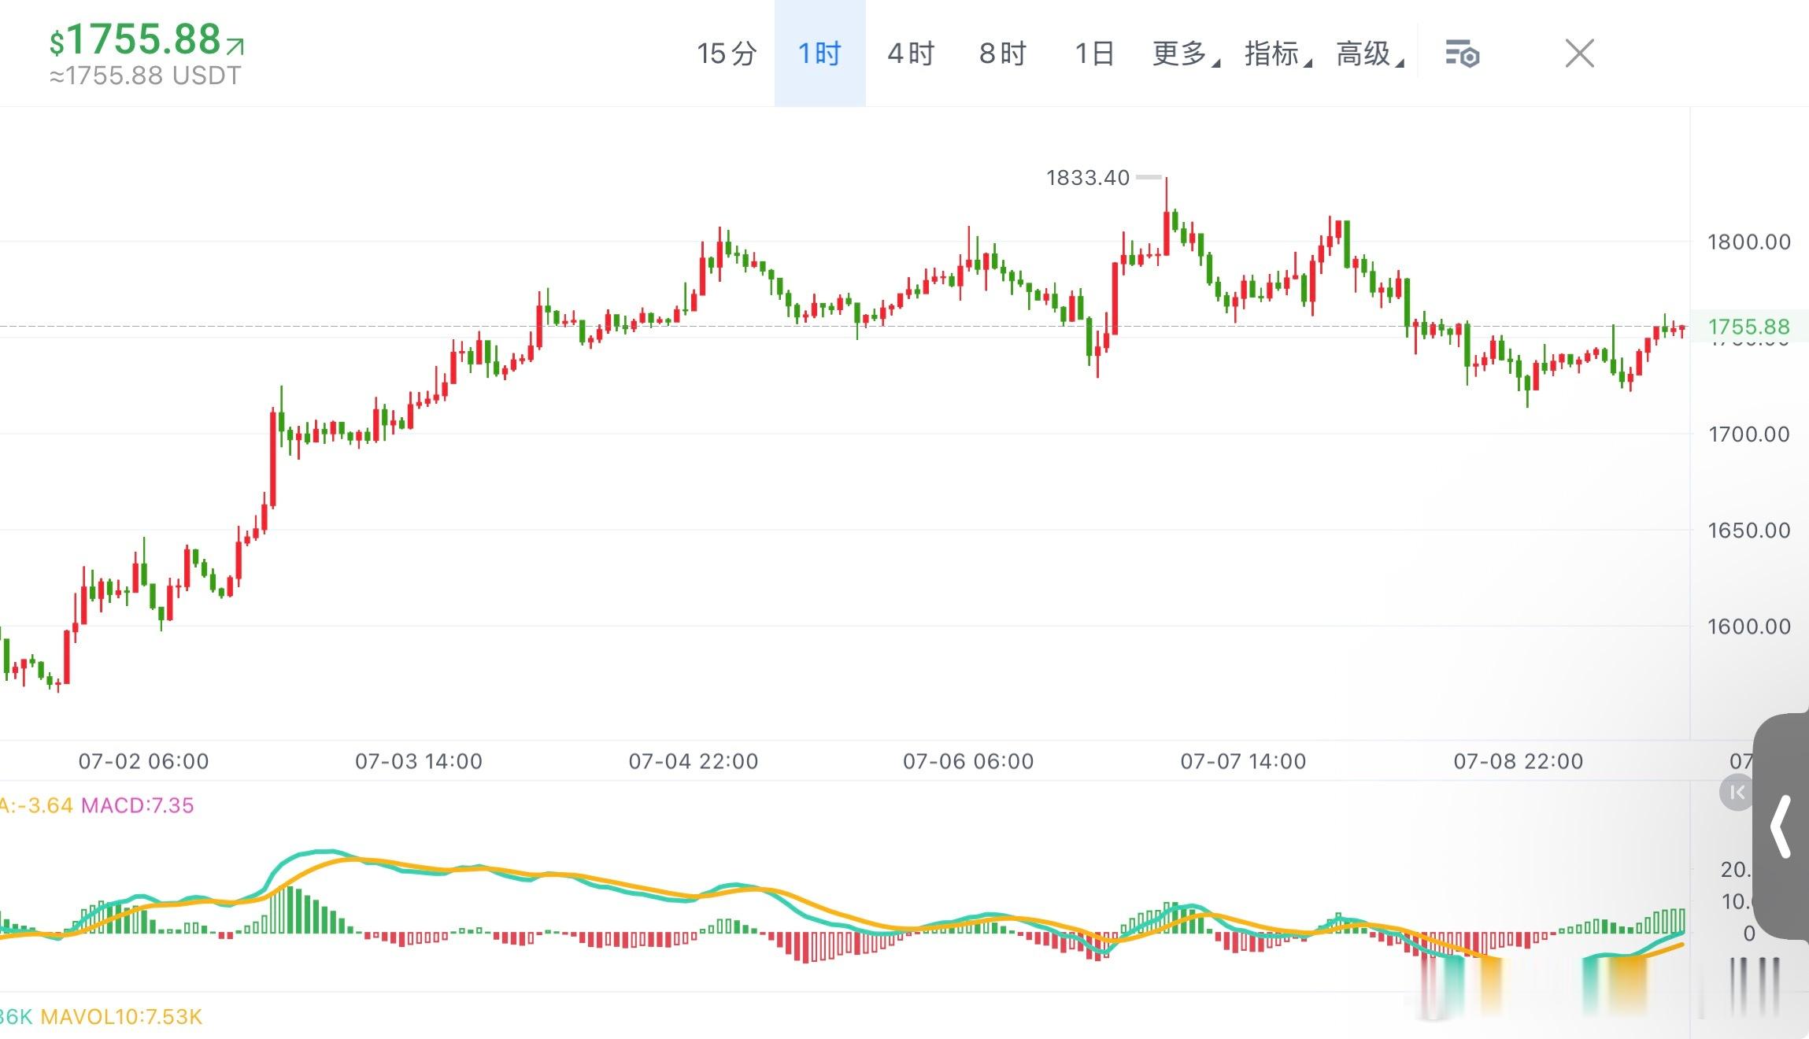
Task: Click the jump-to-latest candle icon
Action: click(1737, 792)
